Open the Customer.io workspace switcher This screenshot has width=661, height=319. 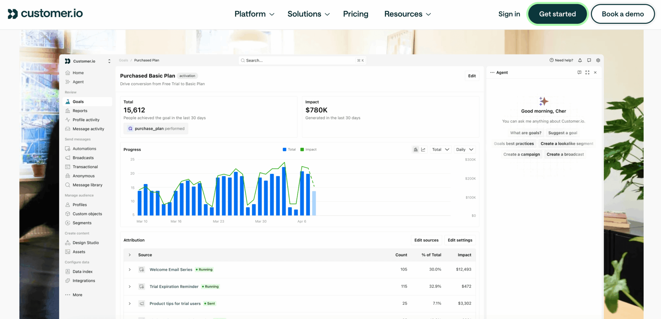coord(88,61)
